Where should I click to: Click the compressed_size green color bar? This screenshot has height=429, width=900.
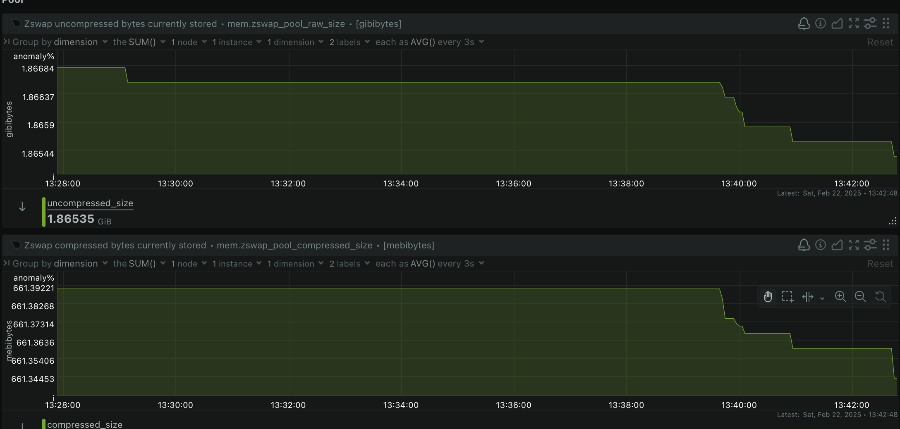(44, 424)
